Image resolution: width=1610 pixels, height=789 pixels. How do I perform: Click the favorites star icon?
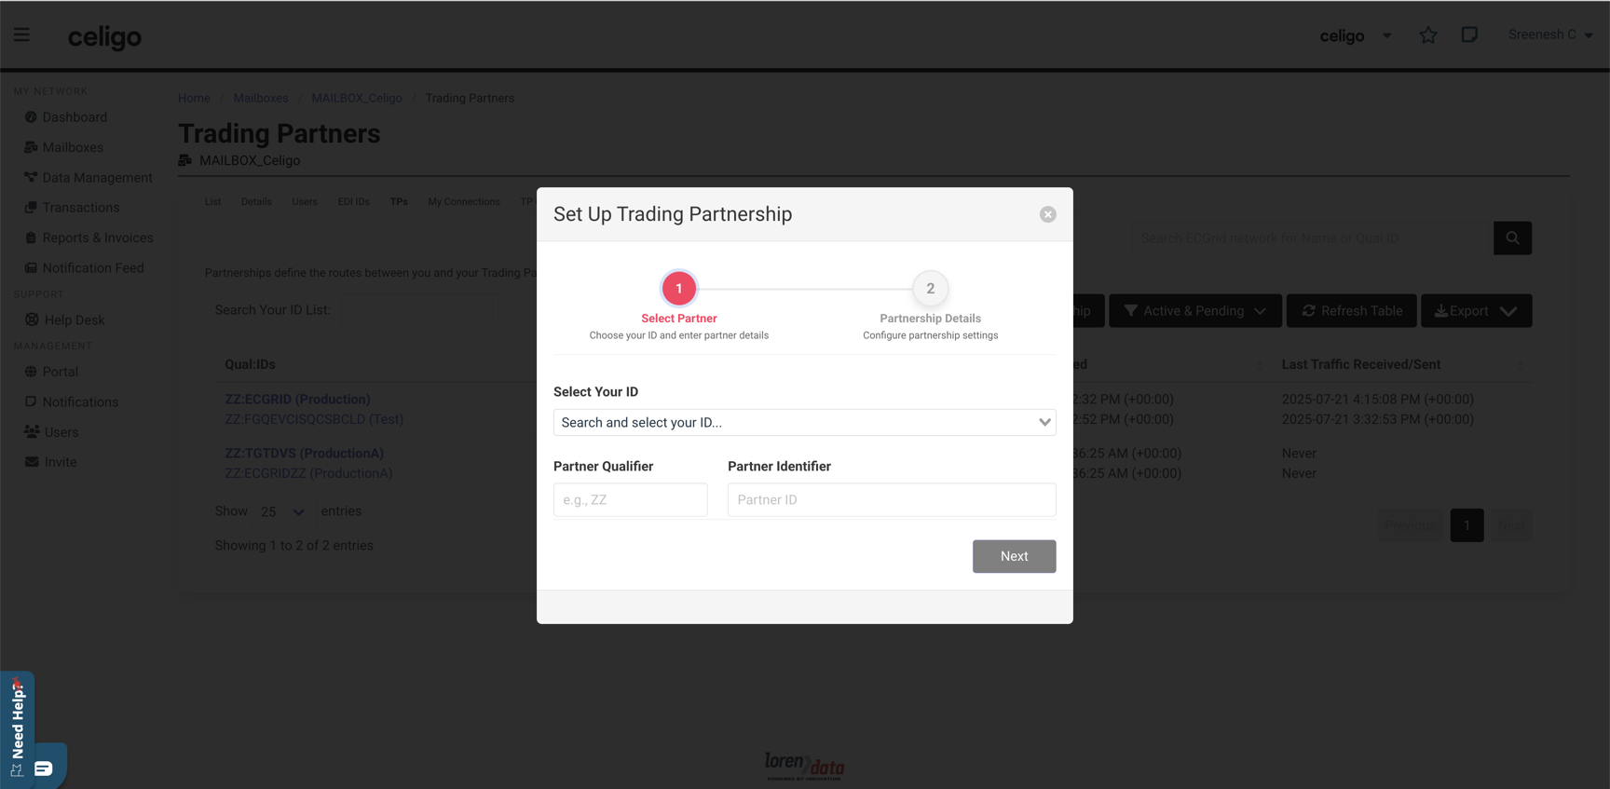pos(1427,35)
